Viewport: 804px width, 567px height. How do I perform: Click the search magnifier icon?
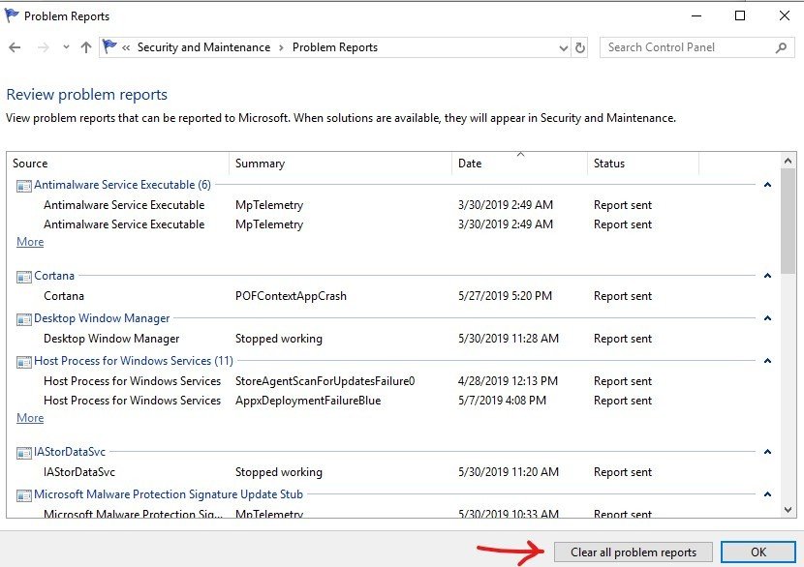[782, 47]
